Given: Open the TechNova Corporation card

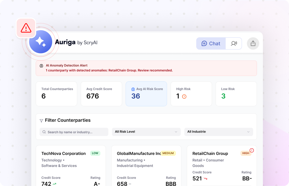Looking at the screenshot, I should (71, 166).
